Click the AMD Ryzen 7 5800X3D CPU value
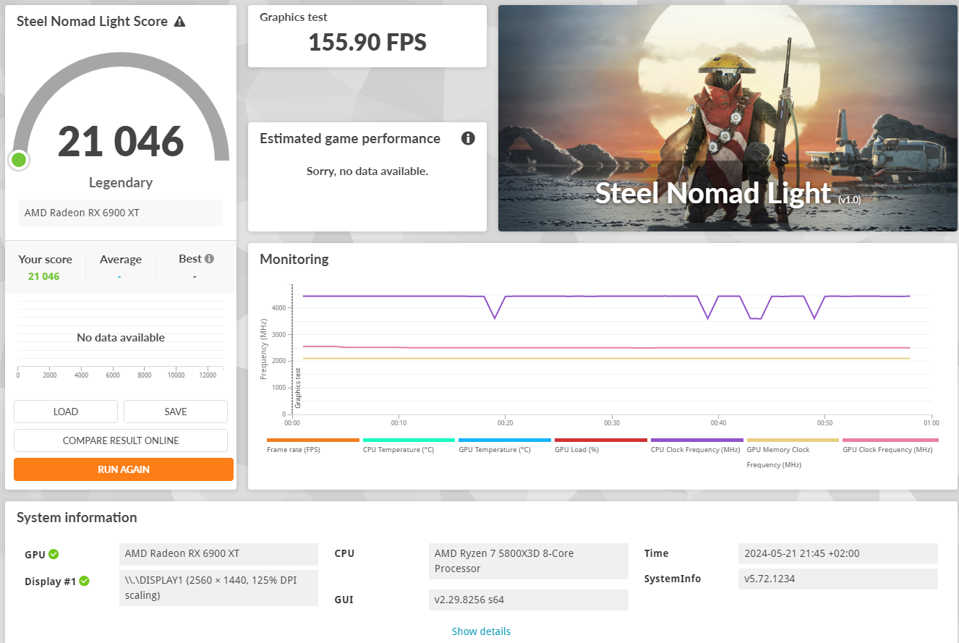Image resolution: width=959 pixels, height=643 pixels. tap(528, 561)
